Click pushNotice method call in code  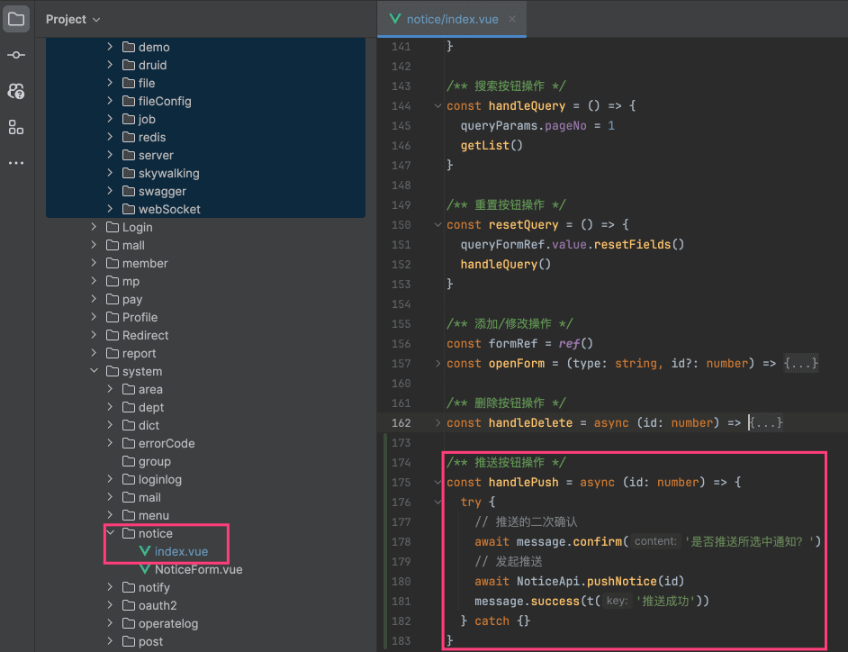[x=621, y=581]
